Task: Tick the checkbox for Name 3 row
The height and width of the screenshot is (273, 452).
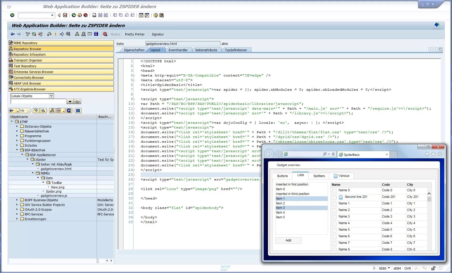Action: pos(334,217)
